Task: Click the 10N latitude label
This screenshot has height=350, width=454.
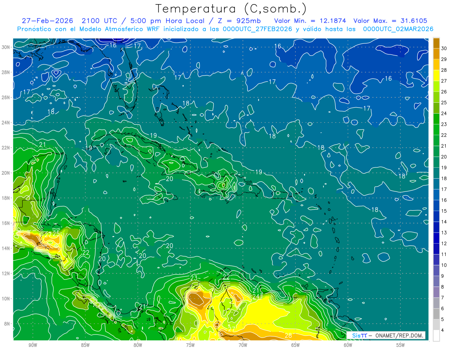Action: [x=6, y=299]
